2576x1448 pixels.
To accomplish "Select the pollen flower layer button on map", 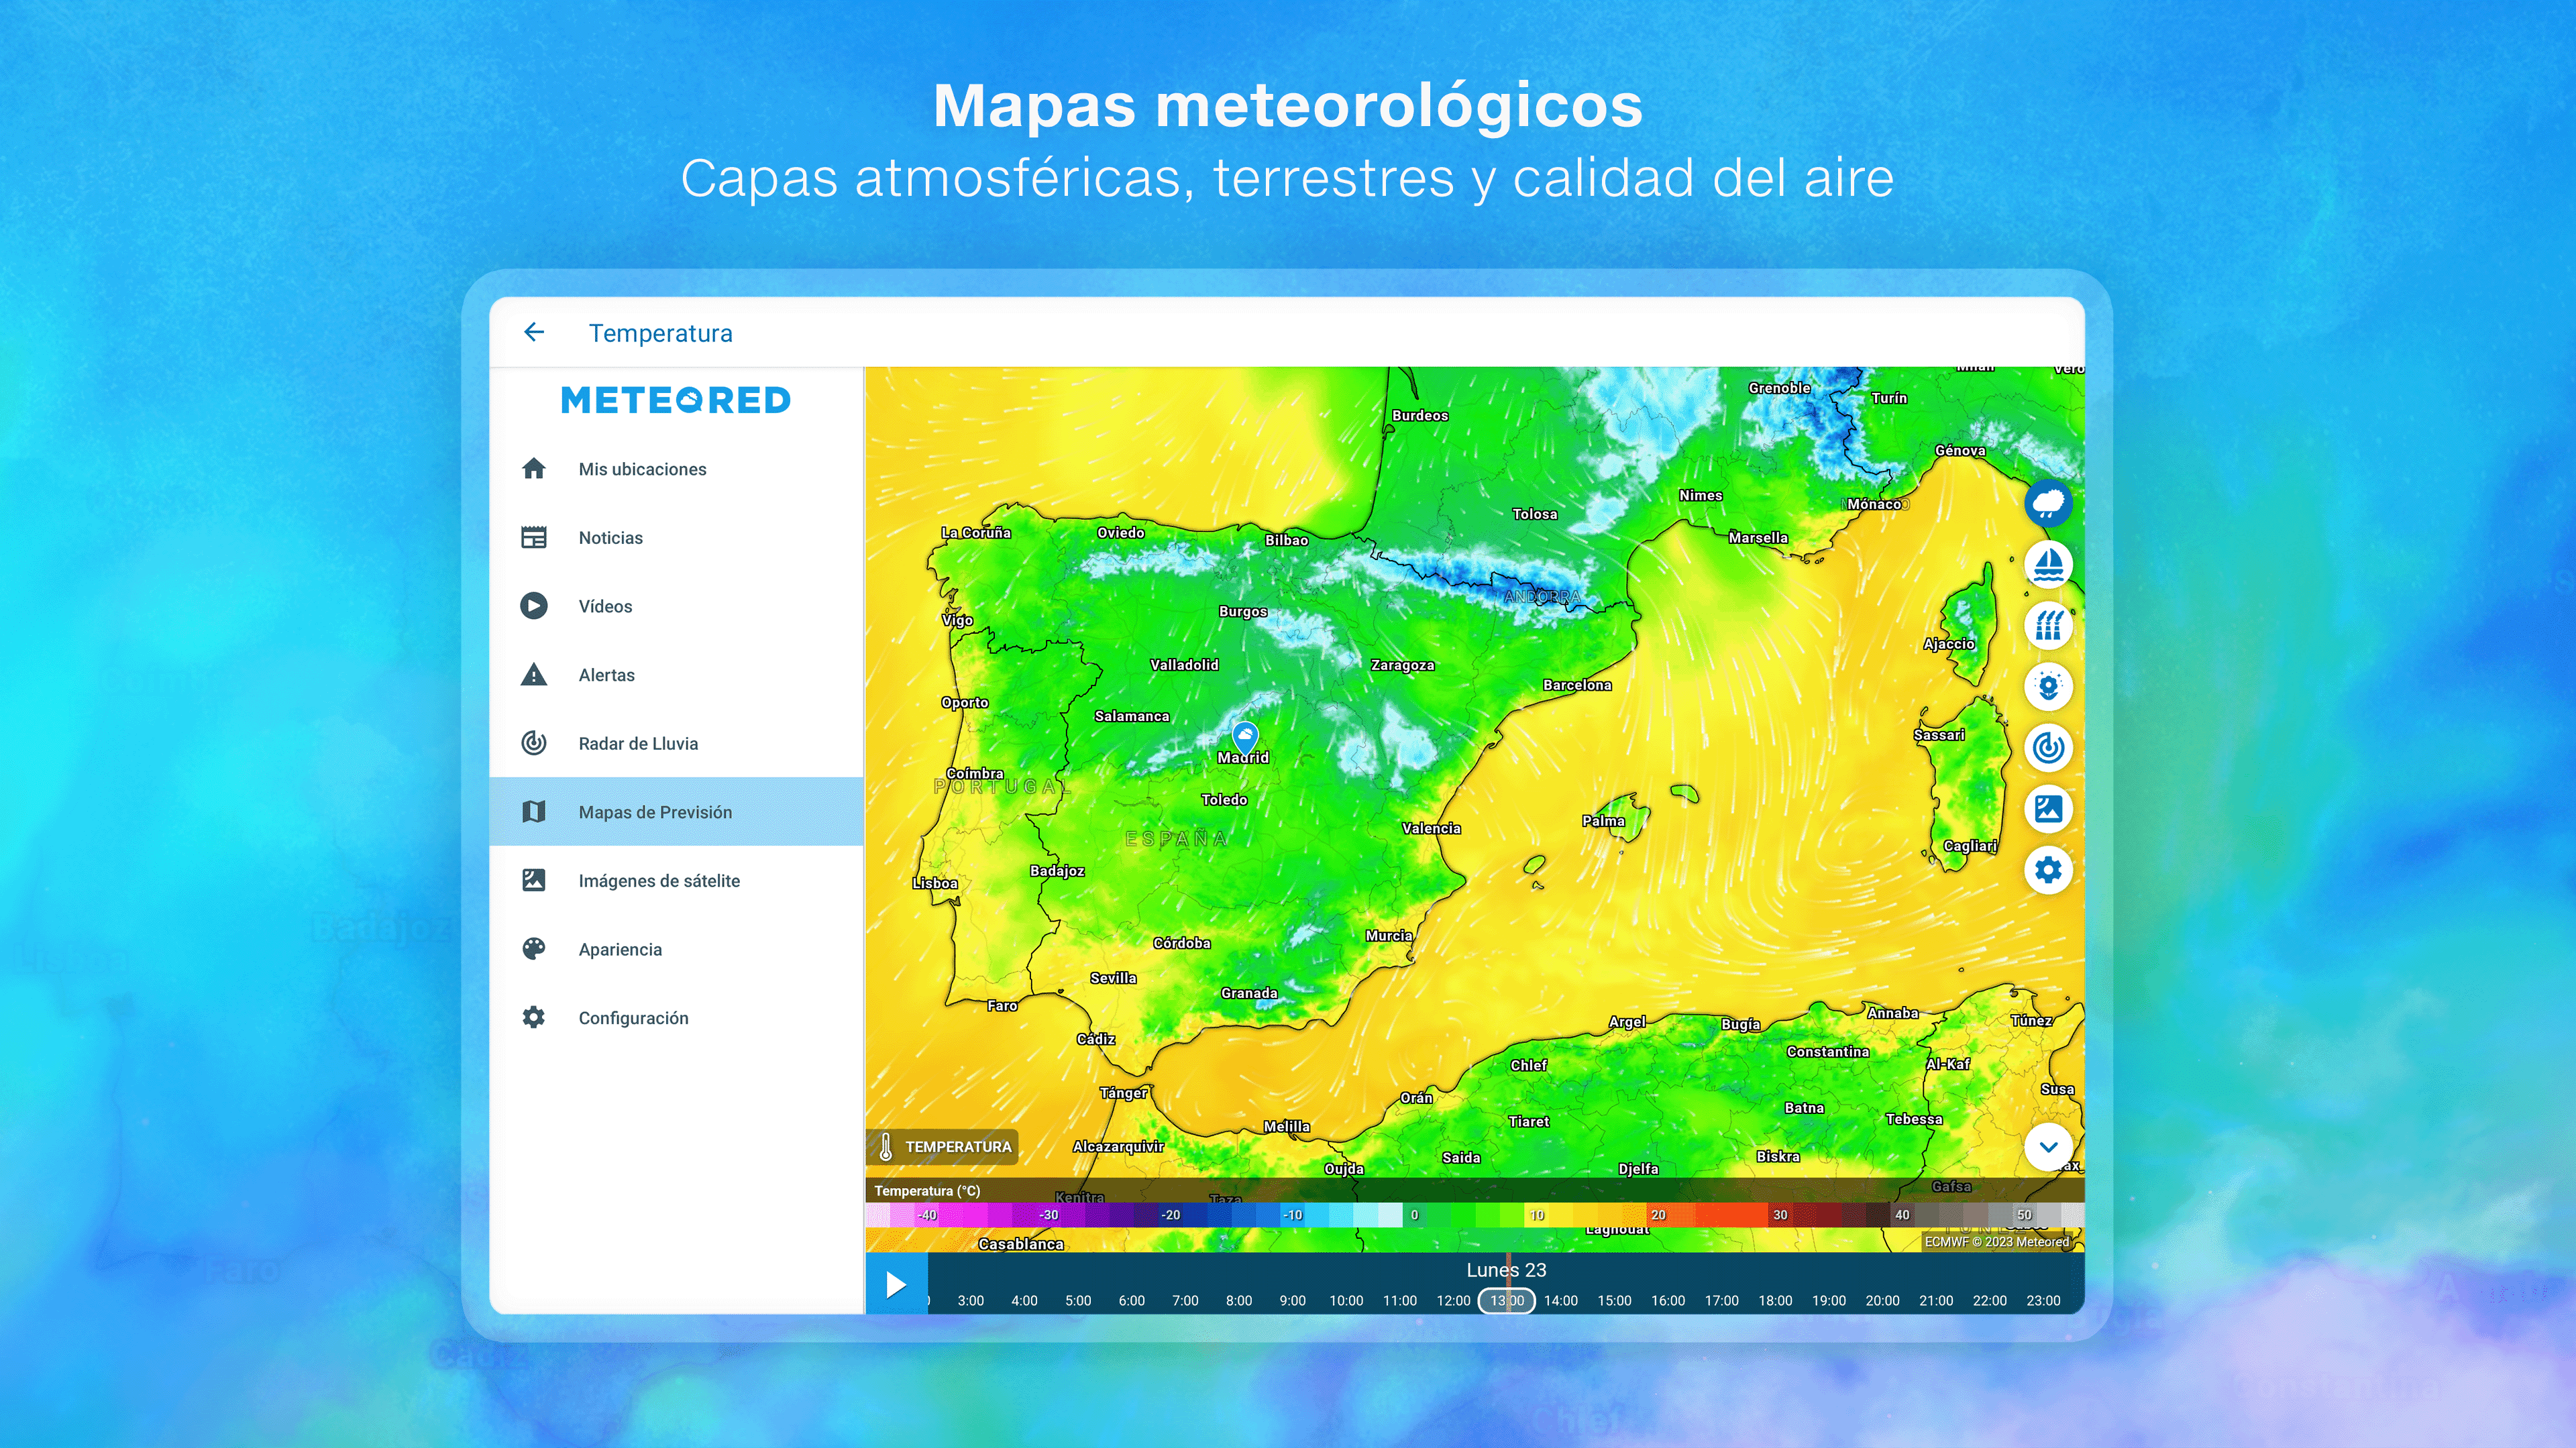I will click(2048, 687).
